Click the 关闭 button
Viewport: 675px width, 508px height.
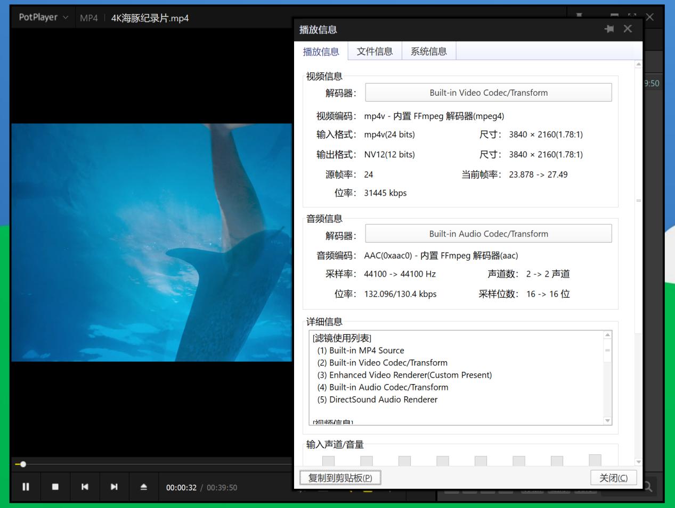[x=613, y=477]
